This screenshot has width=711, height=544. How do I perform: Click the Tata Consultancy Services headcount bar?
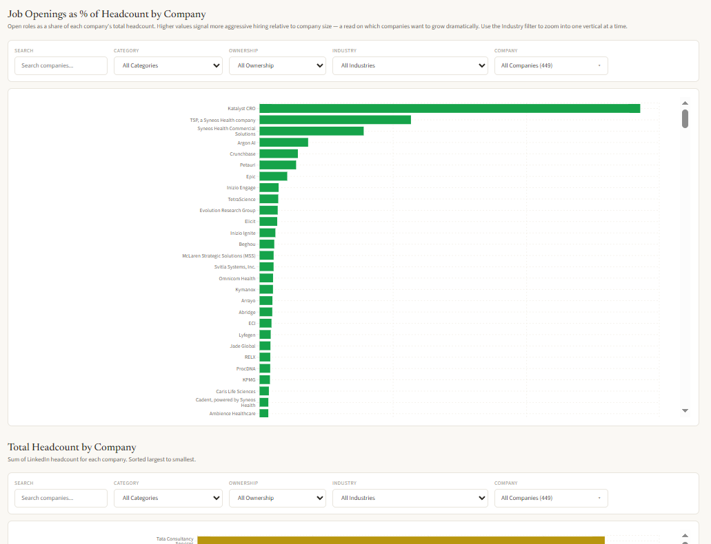(x=401, y=541)
